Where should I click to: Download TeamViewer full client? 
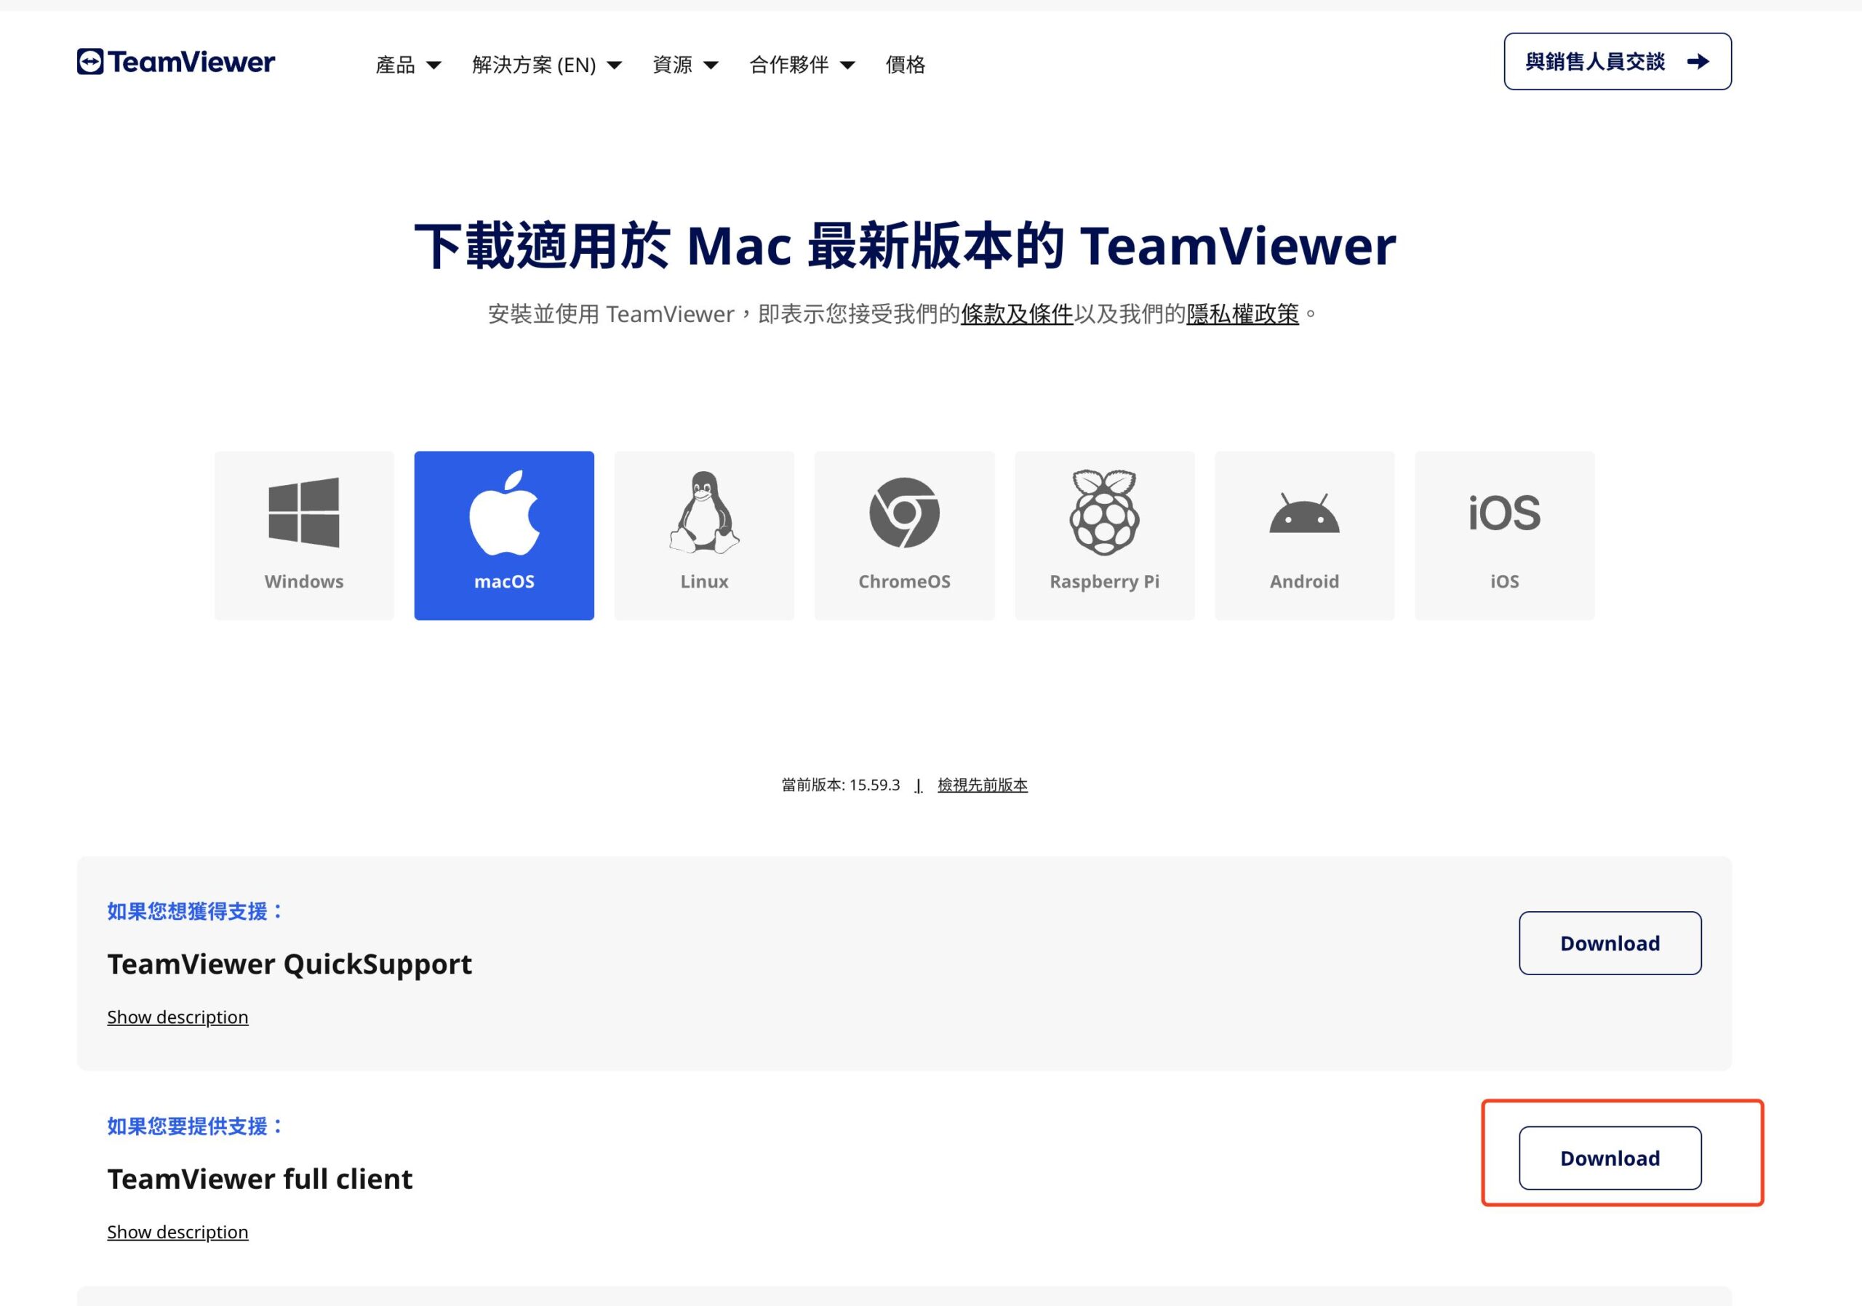coord(1610,1158)
